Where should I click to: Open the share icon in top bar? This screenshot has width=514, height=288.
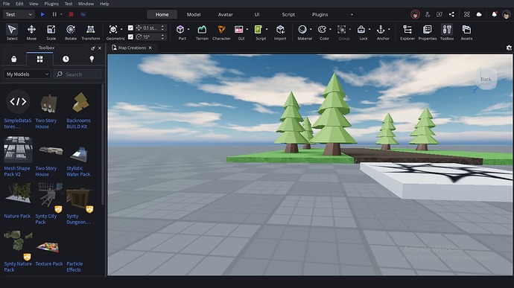451,14
